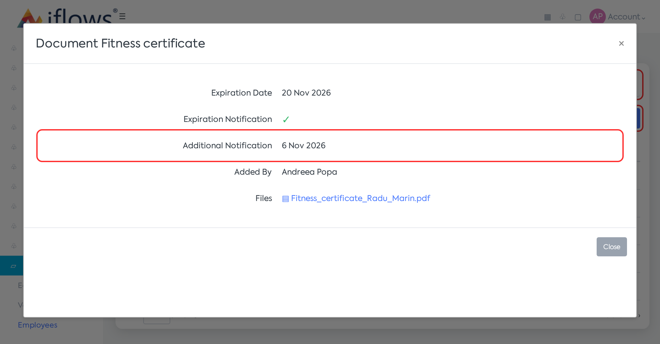Click the square icon left of the AP avatar
This screenshot has height=344, width=660.
578,17
